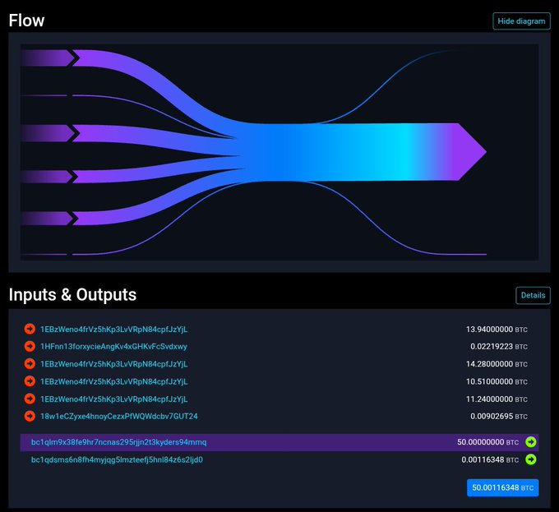Open the 1EBzWeno4fr address link on the 14.28000000 BTC row

click(x=113, y=364)
